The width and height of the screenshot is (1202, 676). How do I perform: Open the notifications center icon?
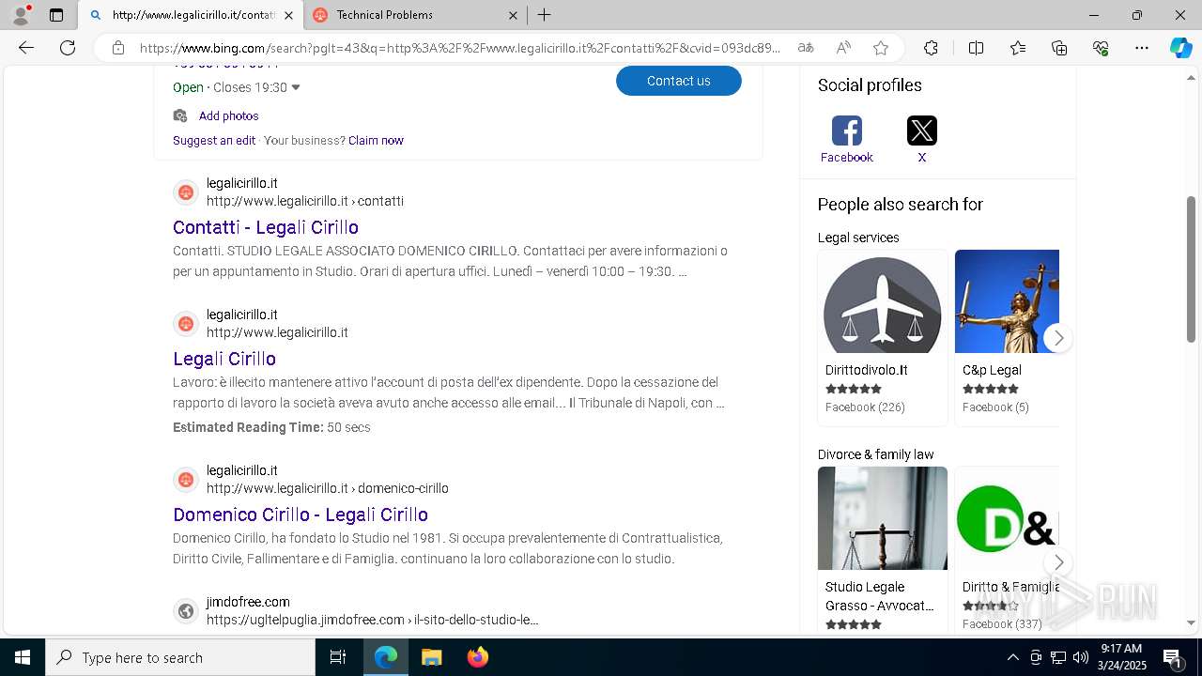pyautogui.click(x=1173, y=657)
